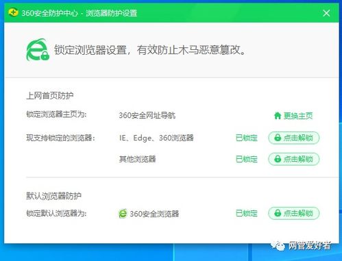
Task: Click 已锁定 status for IE、Edge、360浏览器
Action: tap(247, 138)
